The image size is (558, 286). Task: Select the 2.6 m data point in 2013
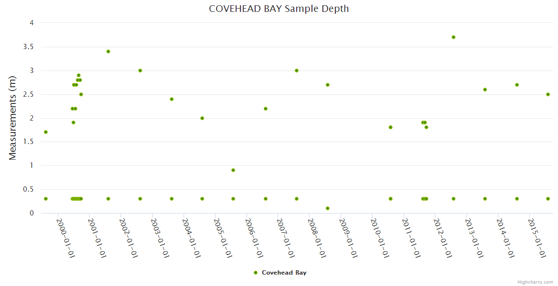click(485, 90)
